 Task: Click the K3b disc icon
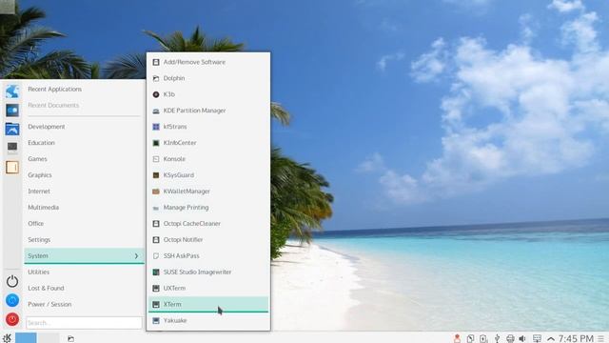[156, 94]
